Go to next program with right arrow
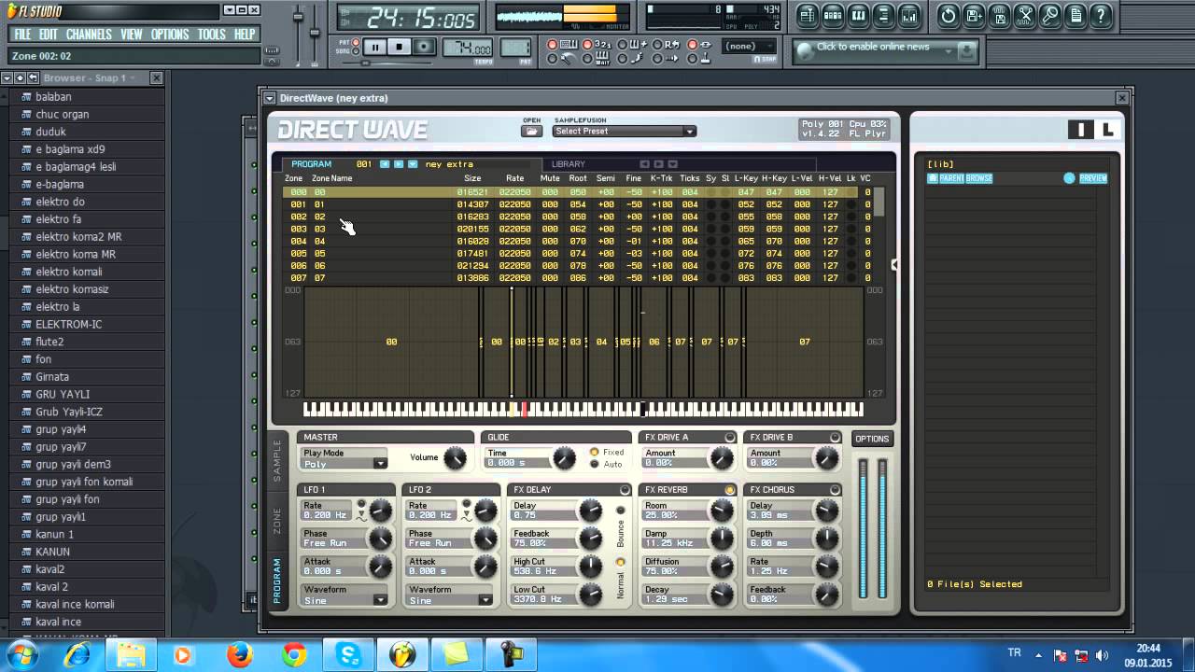This screenshot has height=672, width=1195. [399, 163]
